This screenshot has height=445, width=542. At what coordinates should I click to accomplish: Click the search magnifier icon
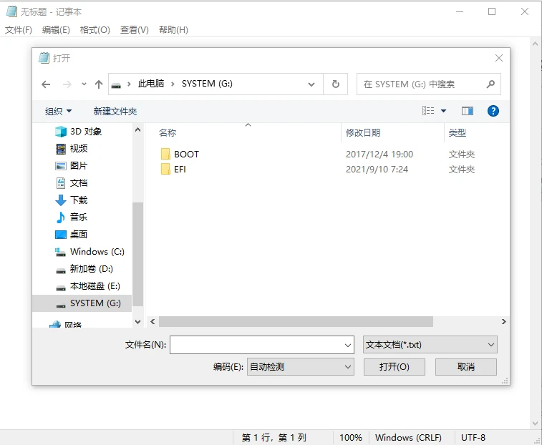(x=490, y=84)
